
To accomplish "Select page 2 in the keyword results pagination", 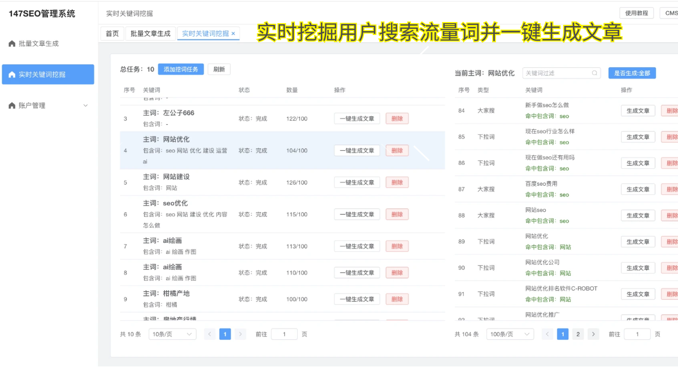I will coord(577,334).
